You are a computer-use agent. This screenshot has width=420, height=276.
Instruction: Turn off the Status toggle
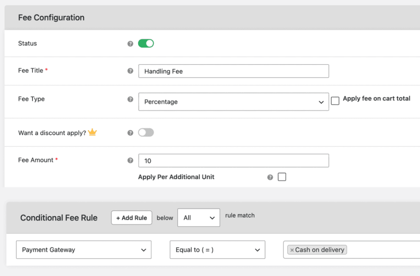146,43
